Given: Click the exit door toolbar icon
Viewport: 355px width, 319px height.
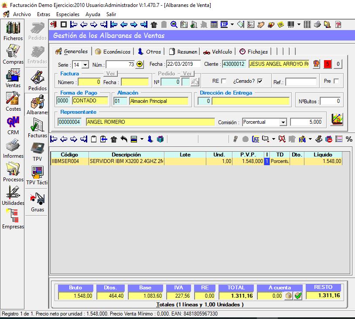Looking at the screenshot, I should (54, 24).
